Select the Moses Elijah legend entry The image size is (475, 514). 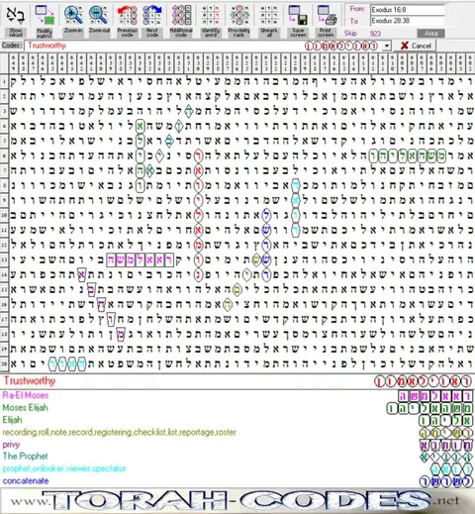click(26, 408)
